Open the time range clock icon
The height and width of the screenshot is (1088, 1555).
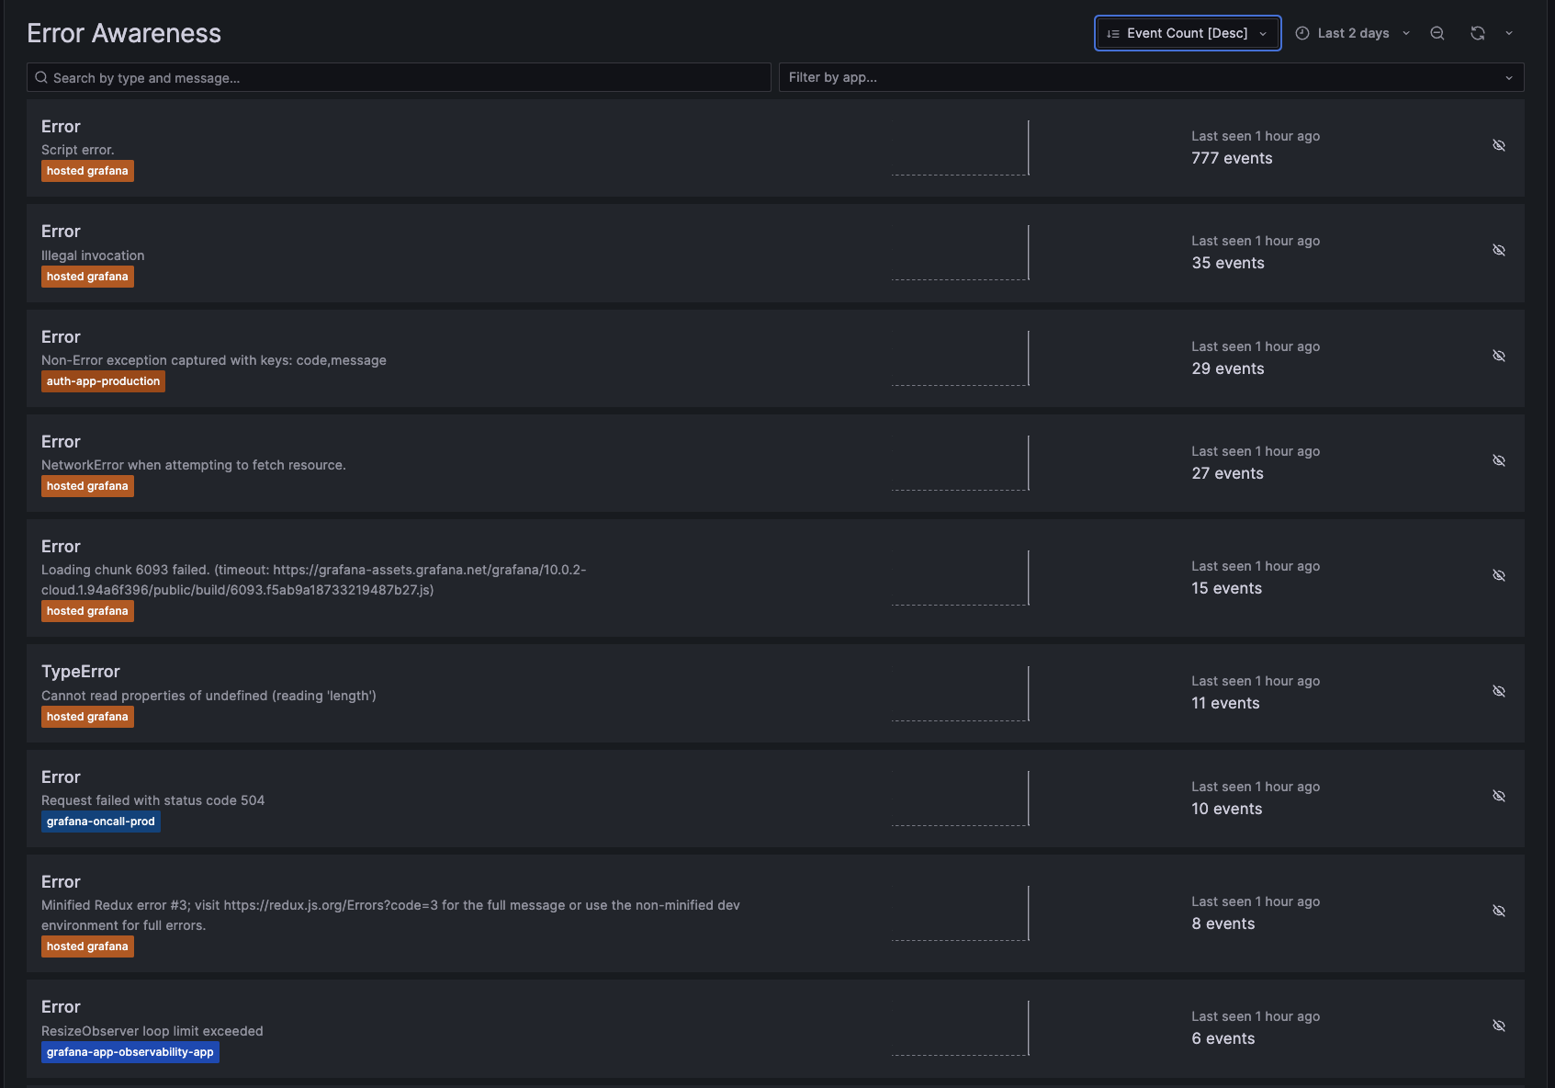1301,32
